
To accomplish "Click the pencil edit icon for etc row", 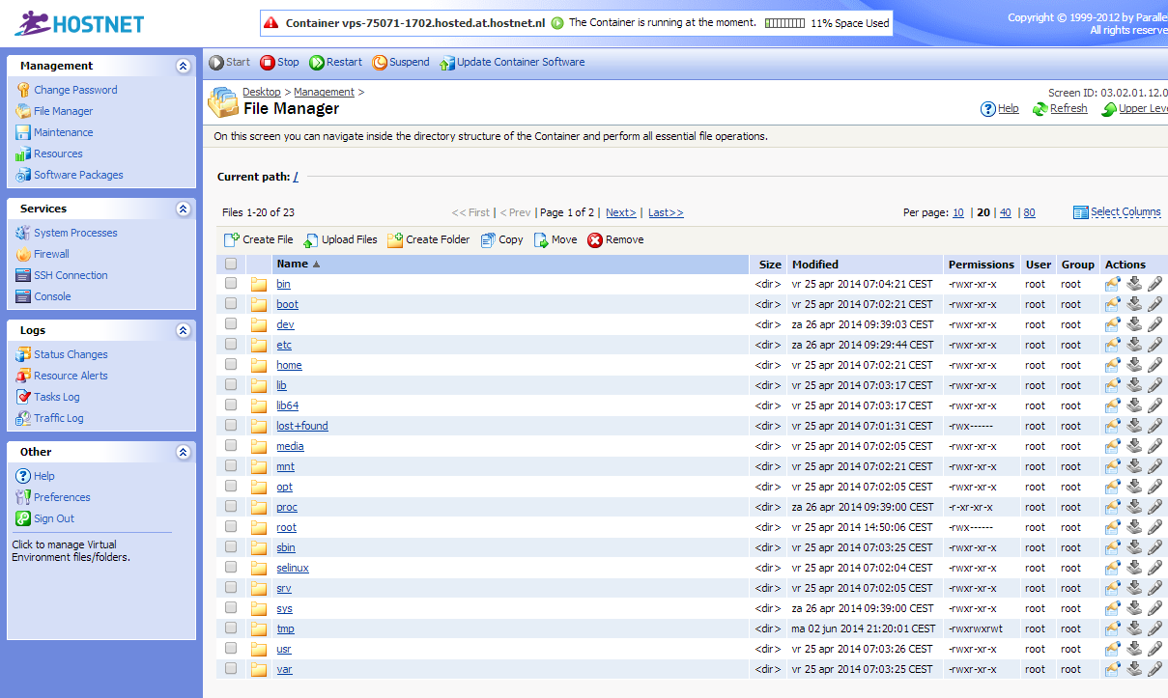I will [1154, 345].
